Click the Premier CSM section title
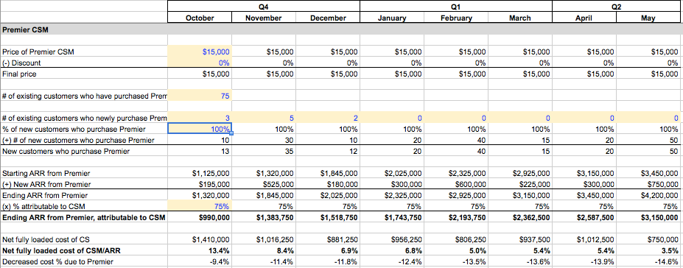 pyautogui.click(x=25, y=29)
